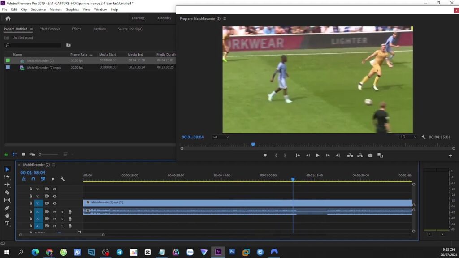Click the Mark In button

(x=275, y=155)
